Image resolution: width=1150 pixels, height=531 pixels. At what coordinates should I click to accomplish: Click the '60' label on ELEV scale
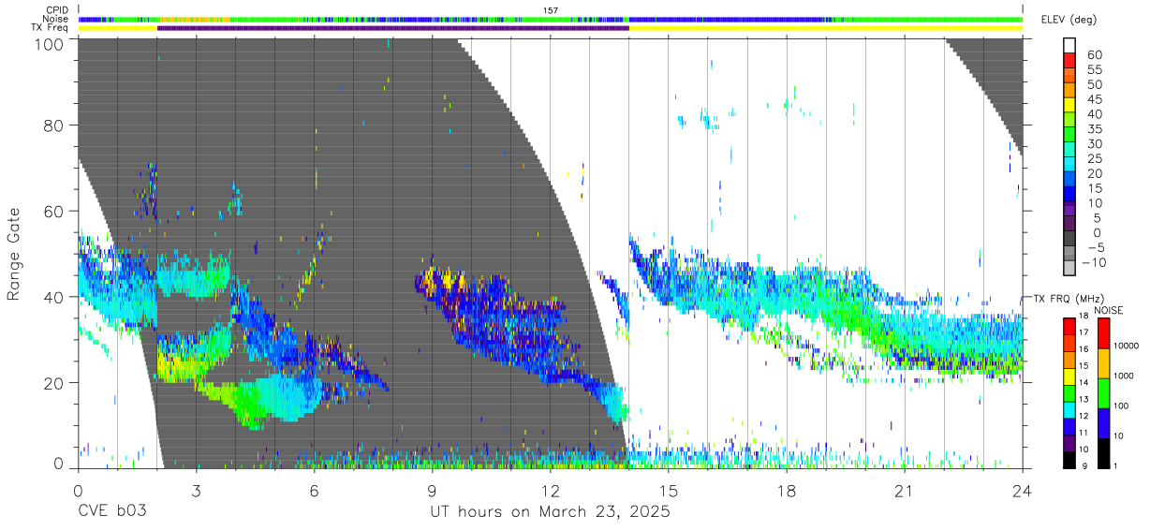(x=1095, y=55)
